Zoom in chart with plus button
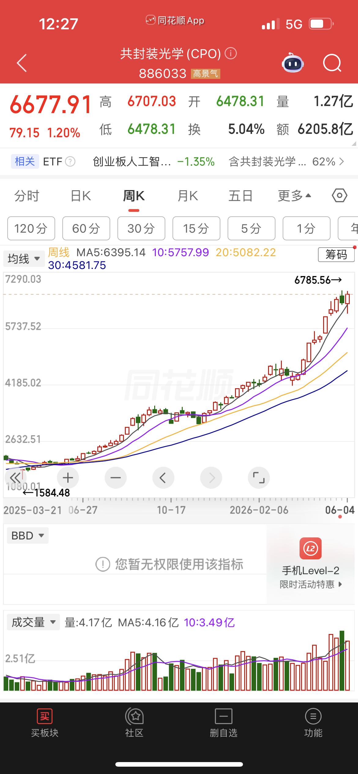The height and width of the screenshot is (774, 358). pyautogui.click(x=68, y=477)
